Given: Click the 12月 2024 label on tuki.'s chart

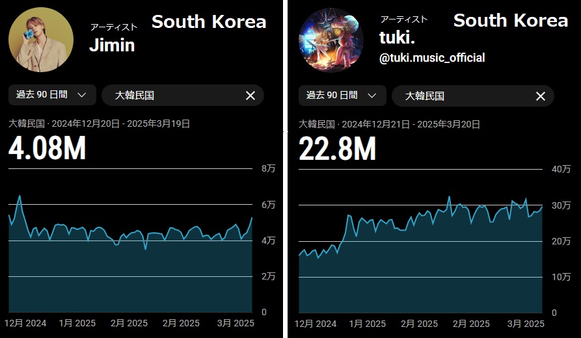Looking at the screenshot, I should pos(316,323).
